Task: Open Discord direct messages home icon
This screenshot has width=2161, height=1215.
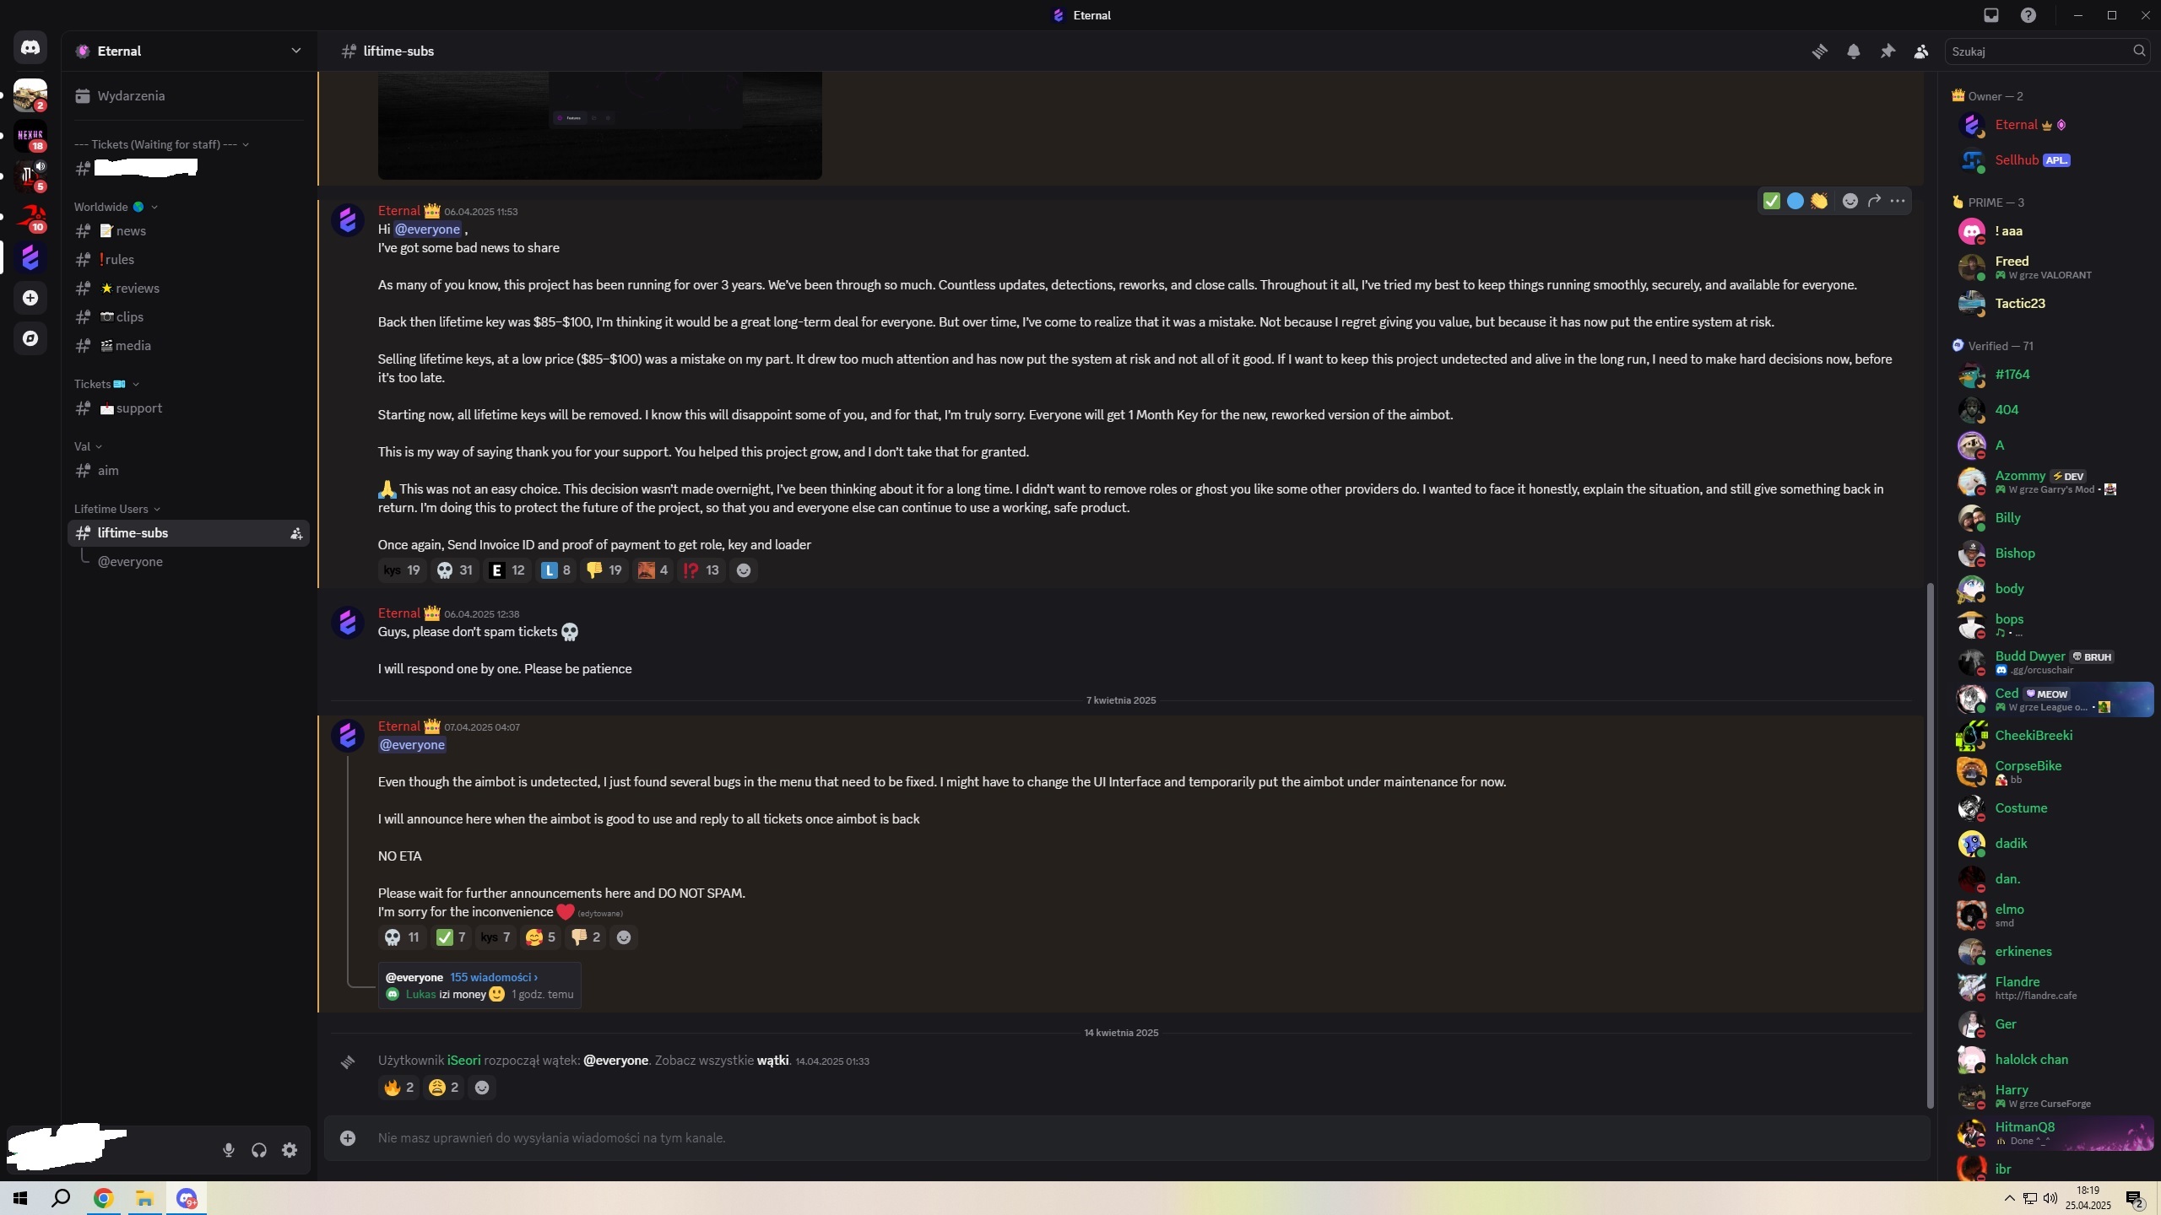Action: pyautogui.click(x=30, y=48)
